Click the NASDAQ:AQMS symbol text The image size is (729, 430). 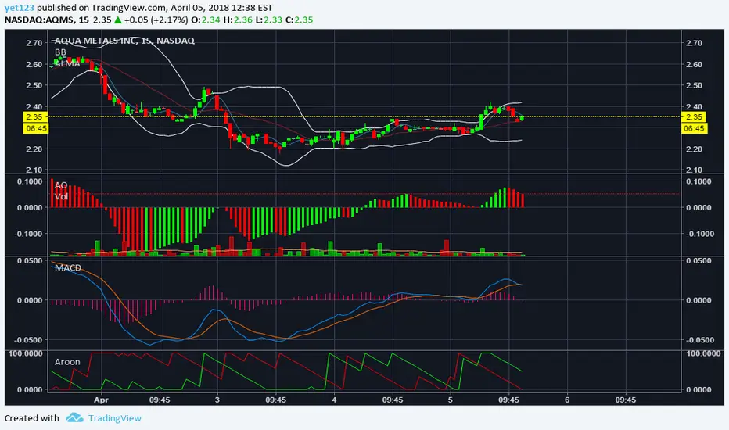[40, 20]
